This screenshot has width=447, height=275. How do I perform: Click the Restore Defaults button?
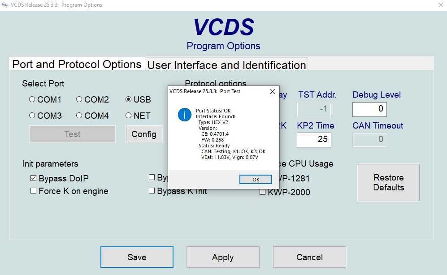(389, 182)
